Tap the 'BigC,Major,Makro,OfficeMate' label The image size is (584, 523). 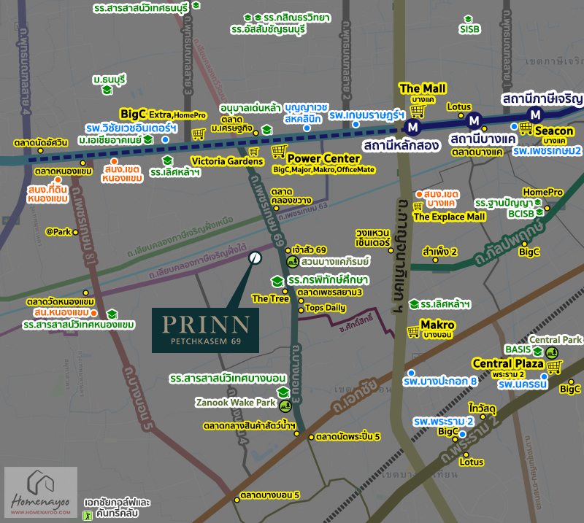(323, 170)
